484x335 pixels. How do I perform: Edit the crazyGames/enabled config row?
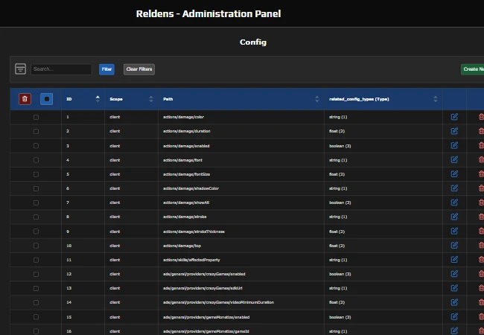[454, 274]
